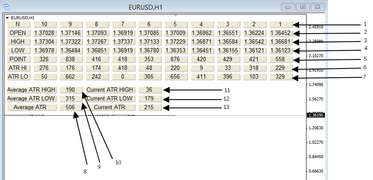Click ATR LO value 329

[x=281, y=77]
